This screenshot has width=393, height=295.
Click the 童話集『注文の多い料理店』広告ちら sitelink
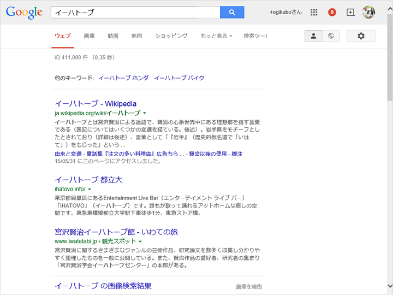pos(132,154)
